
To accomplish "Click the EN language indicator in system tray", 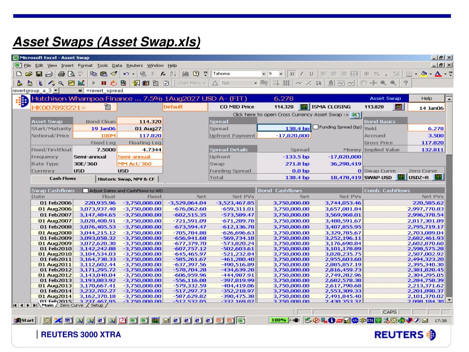I will click(370, 320).
